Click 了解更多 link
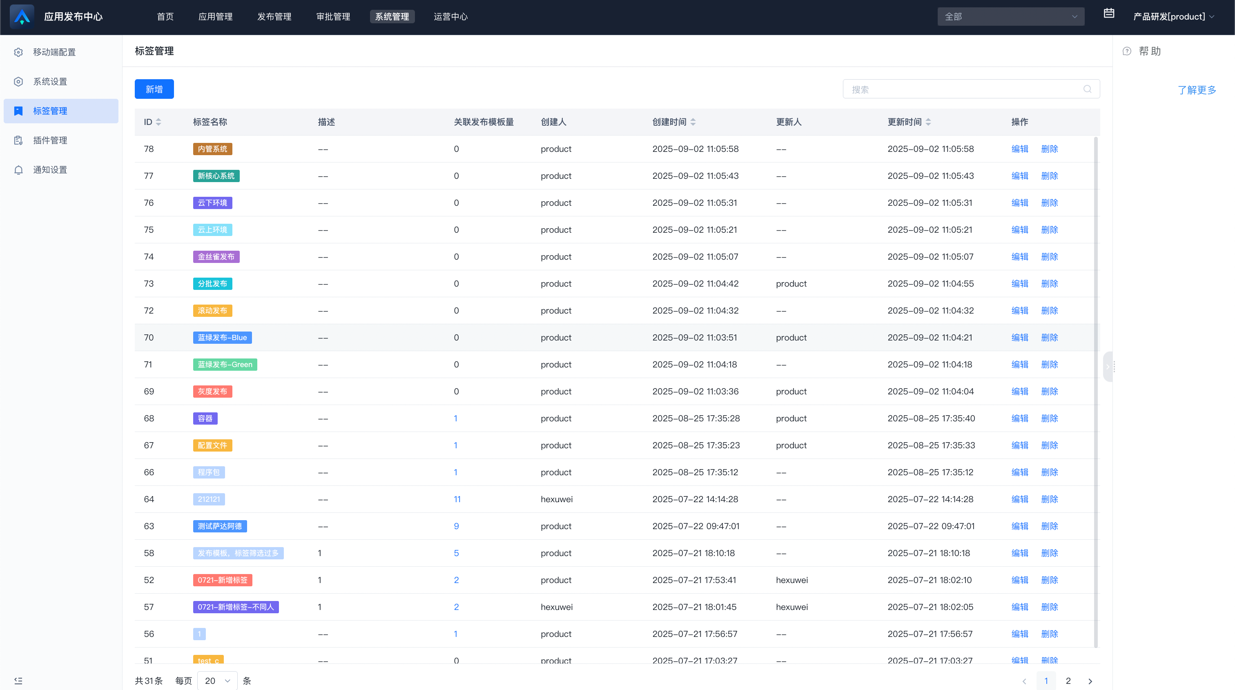 point(1197,90)
